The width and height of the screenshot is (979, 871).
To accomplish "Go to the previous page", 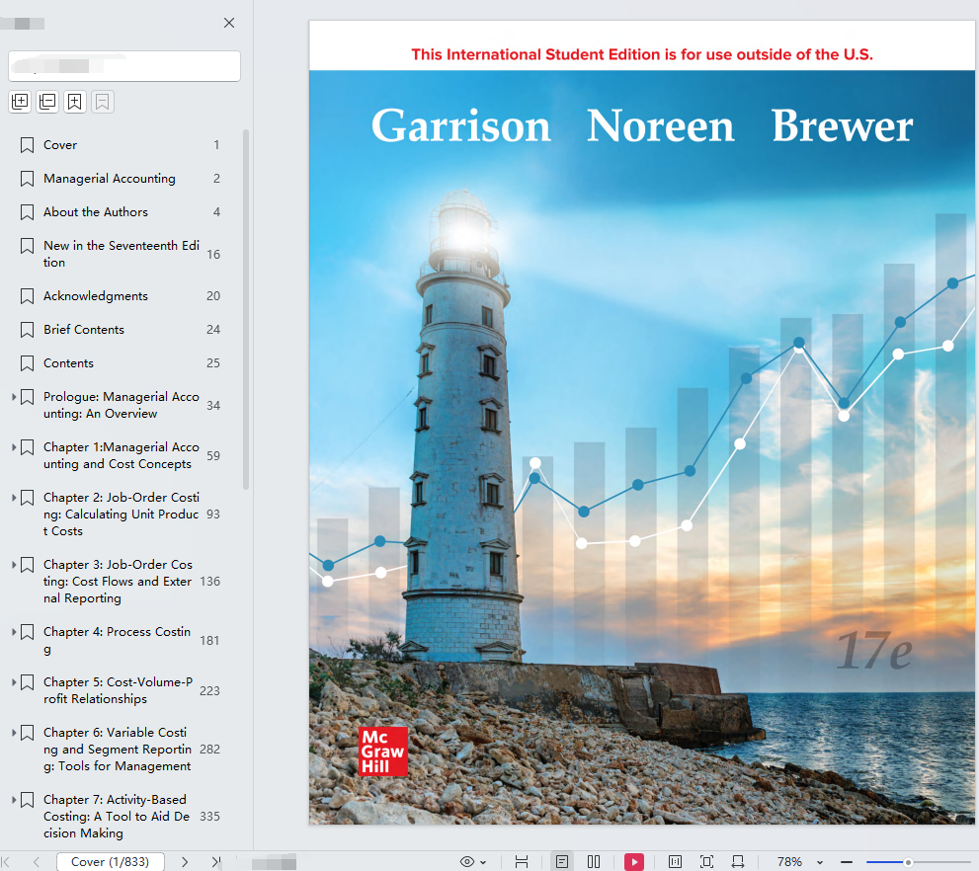I will 37,862.
